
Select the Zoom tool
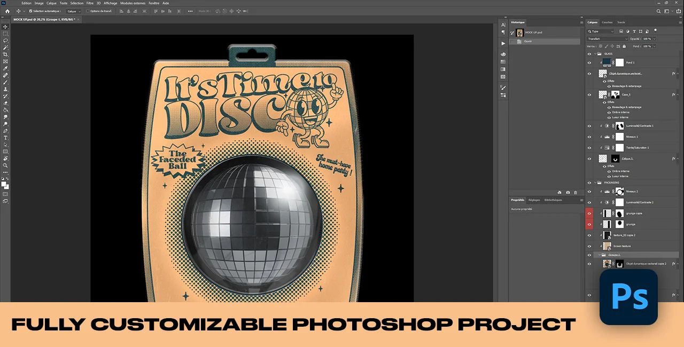6,165
